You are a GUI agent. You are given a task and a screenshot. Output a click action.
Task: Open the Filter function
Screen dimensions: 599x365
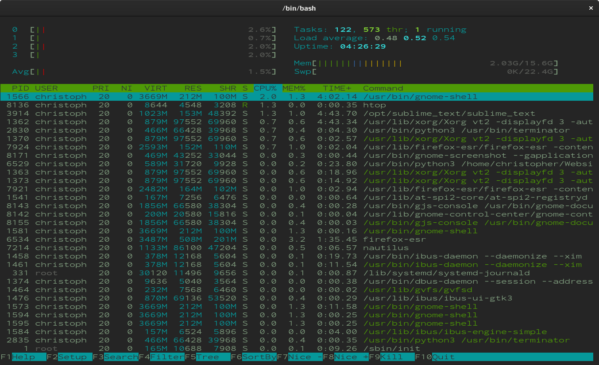point(167,357)
